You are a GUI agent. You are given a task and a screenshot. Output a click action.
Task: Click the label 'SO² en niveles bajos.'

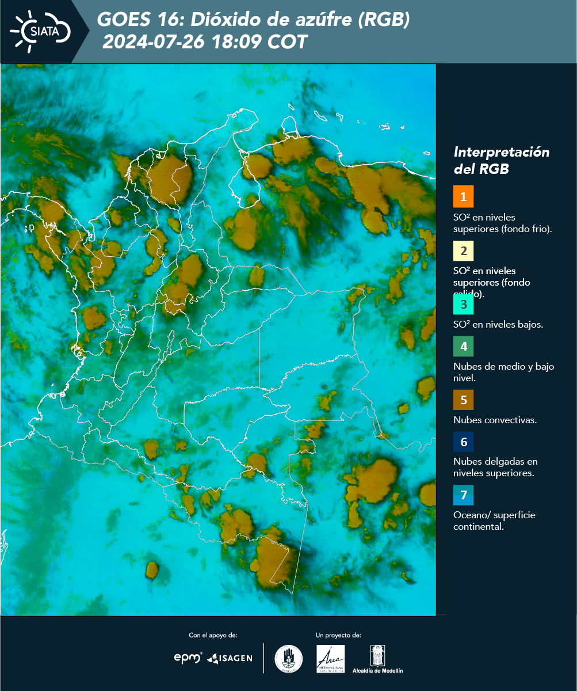tap(498, 324)
